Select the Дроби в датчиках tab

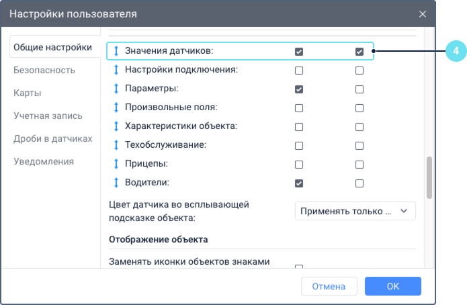(x=52, y=138)
